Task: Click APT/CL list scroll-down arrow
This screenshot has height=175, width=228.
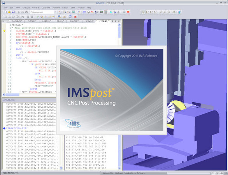Action: coord(61,168)
